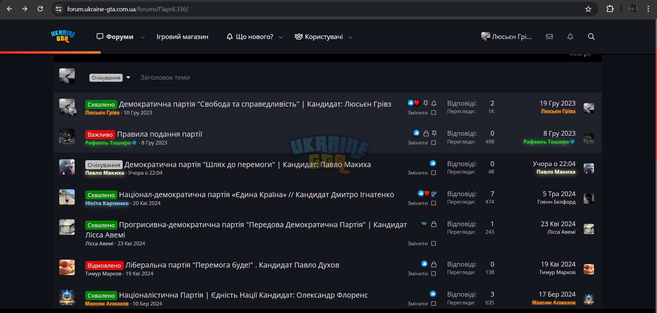Select the checkbox for the Шлях до перемоги thread

(x=434, y=173)
